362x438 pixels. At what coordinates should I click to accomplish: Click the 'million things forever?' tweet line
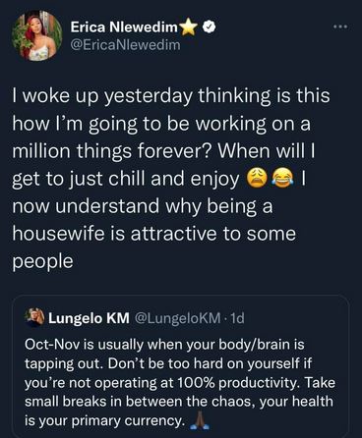(112, 151)
